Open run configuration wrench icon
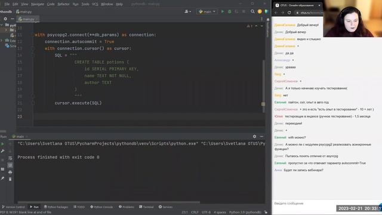Screen dimensions: 382x215 pyautogui.click(x=2, y=151)
